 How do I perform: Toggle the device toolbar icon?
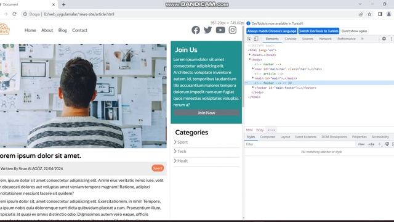click(x=255, y=39)
